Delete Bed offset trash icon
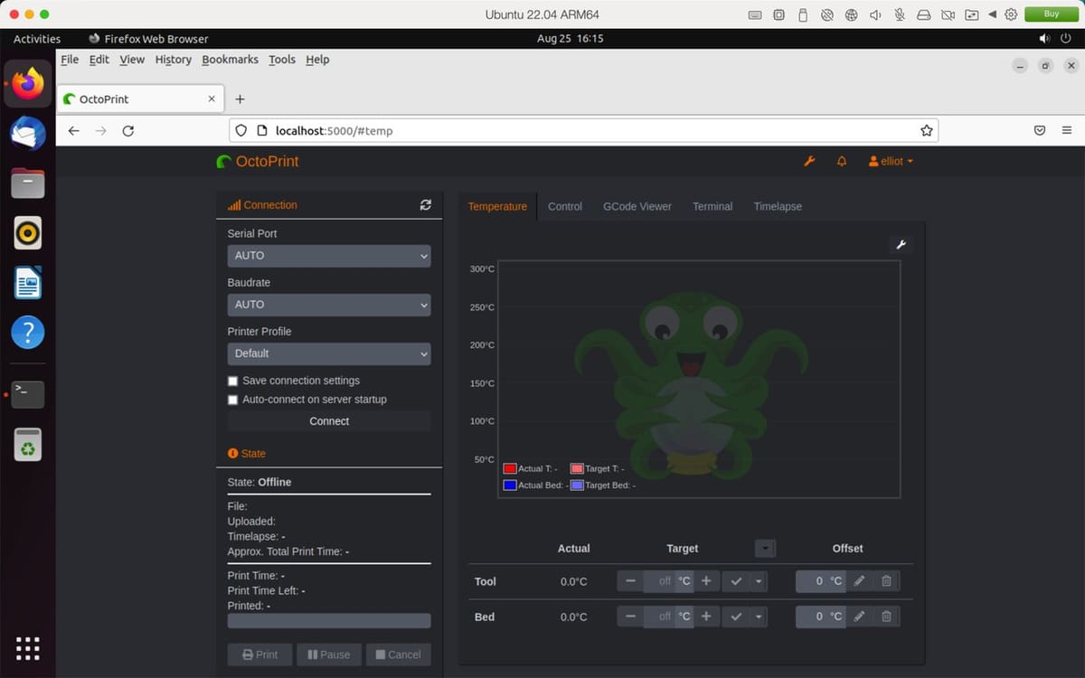Screen dimensions: 1085x678 (886, 617)
